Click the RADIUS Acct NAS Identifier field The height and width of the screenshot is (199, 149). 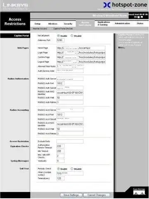pos(70,124)
